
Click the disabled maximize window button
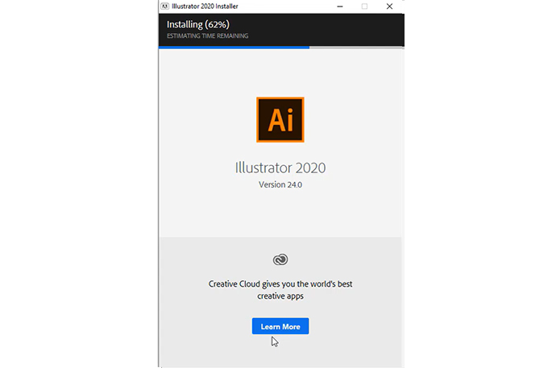[364, 6]
